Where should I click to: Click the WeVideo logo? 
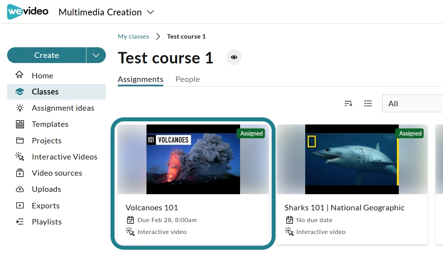click(x=28, y=11)
